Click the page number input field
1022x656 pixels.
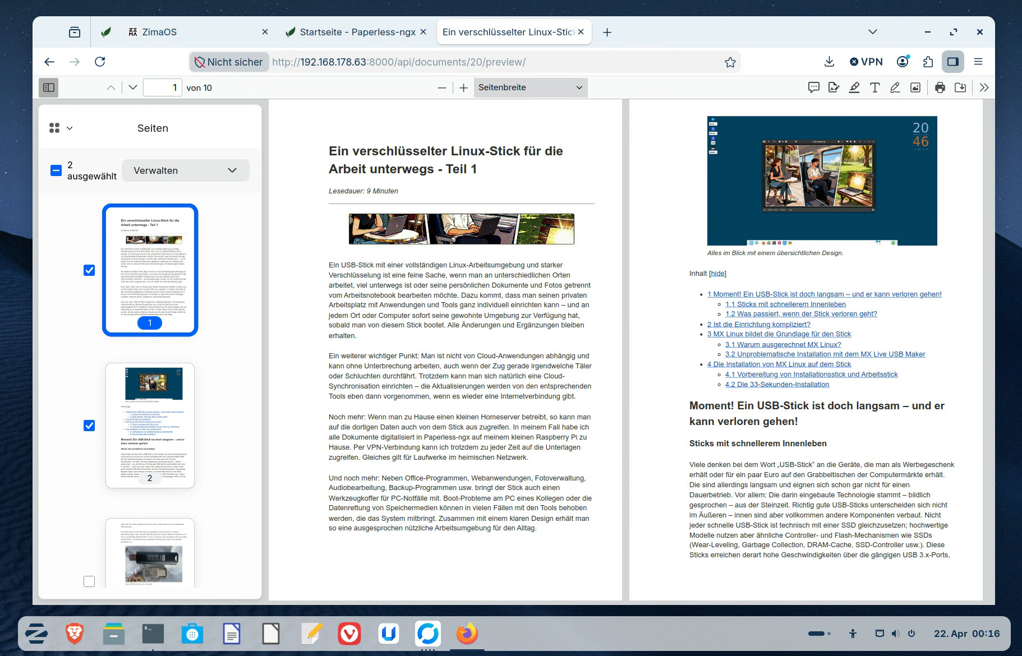162,87
